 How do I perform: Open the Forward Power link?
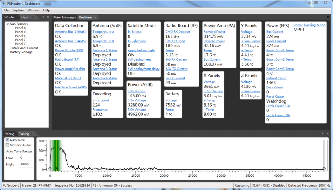pos(215,32)
